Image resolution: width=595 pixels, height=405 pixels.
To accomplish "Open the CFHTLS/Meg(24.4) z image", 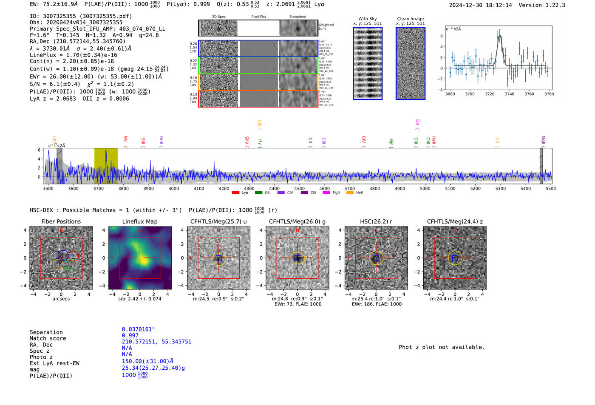I will point(455,258).
